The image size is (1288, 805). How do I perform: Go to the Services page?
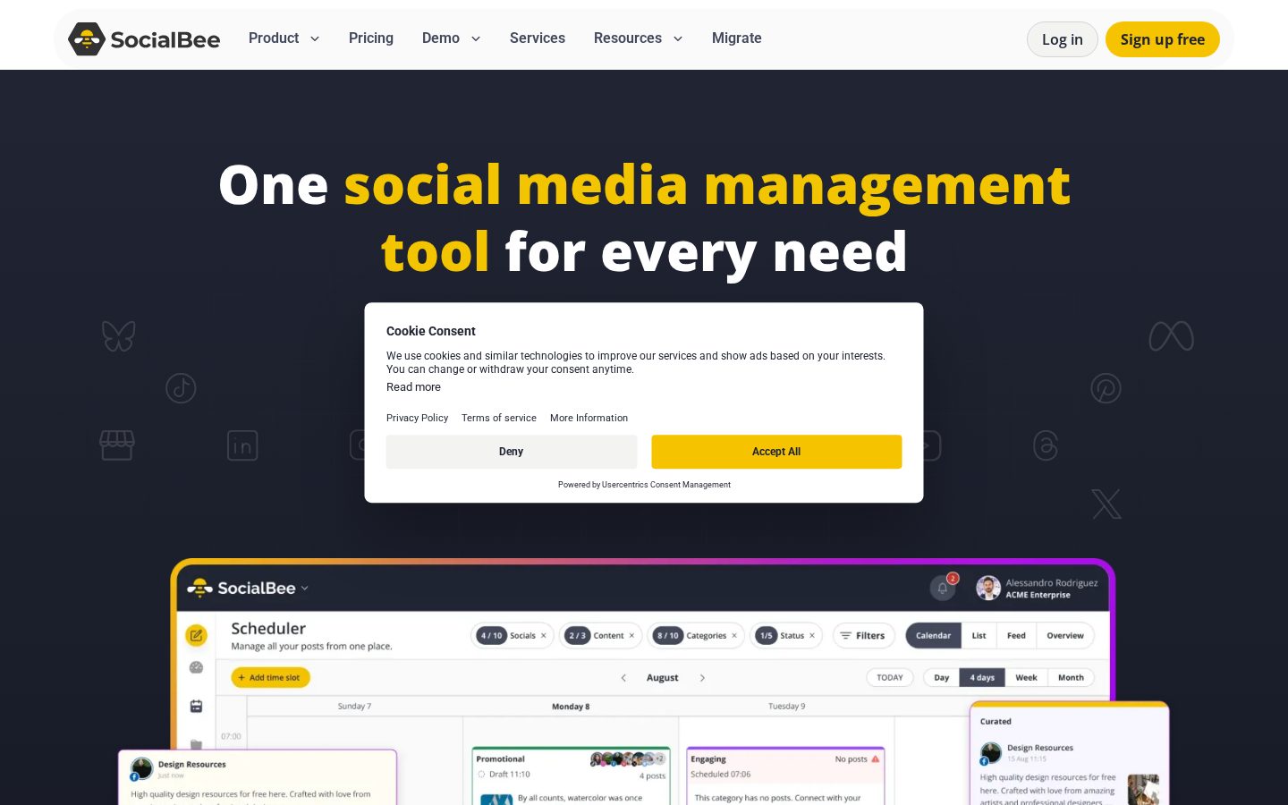(538, 38)
